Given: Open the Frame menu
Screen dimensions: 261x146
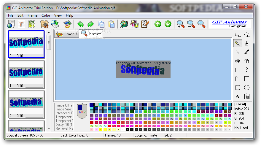Looking at the screenshot, I should pos(32,15).
